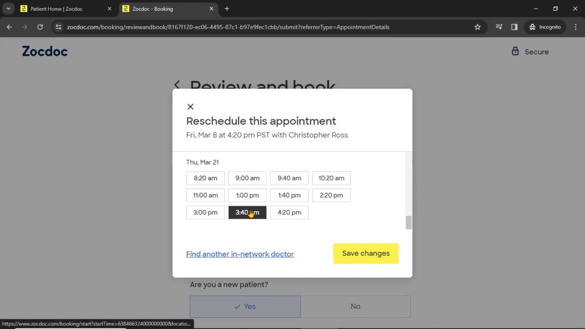Close the Zocdoc Booking tab

(x=211, y=9)
